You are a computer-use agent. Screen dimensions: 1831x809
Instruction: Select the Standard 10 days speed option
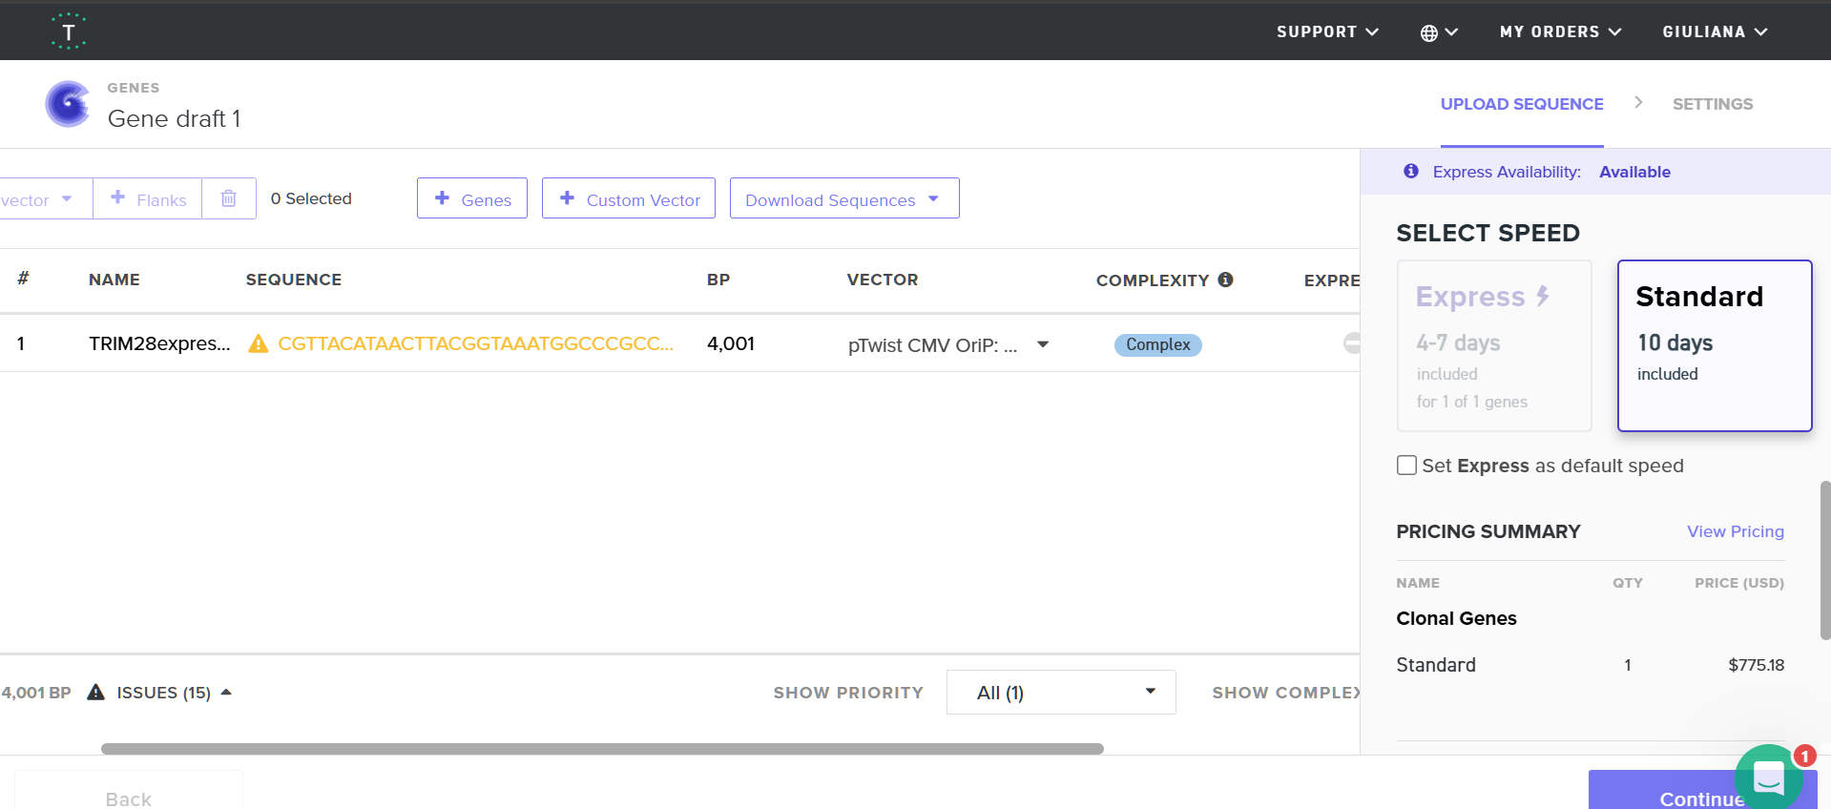click(1714, 345)
